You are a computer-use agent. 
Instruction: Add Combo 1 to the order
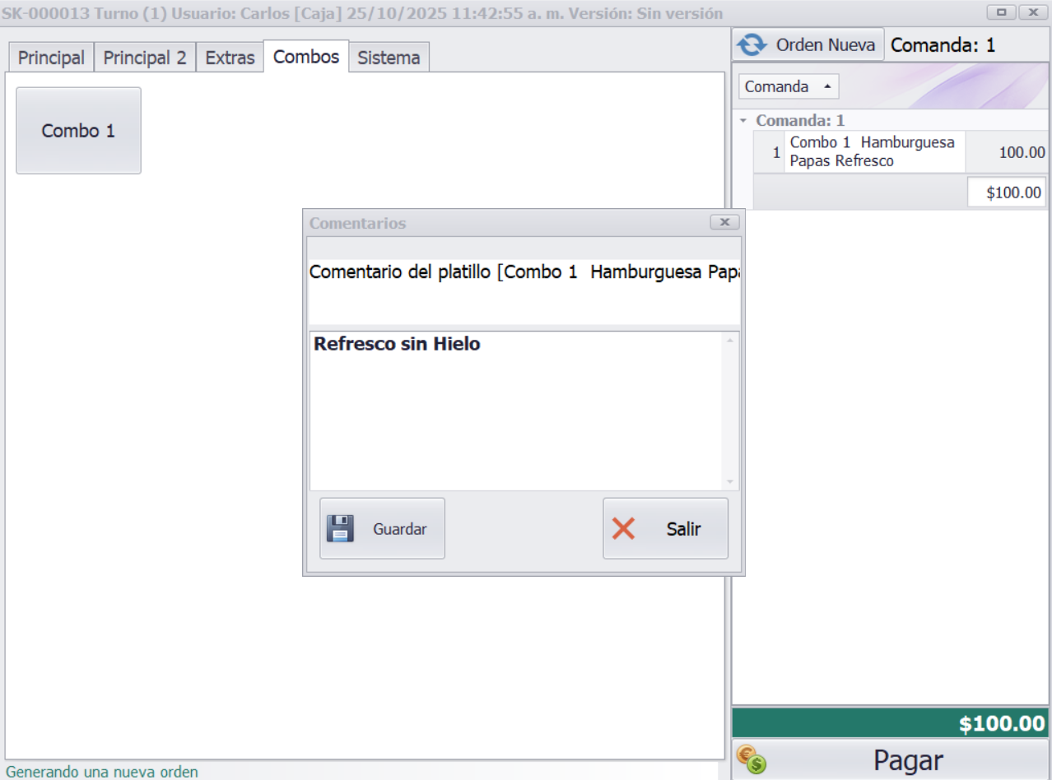coord(78,131)
